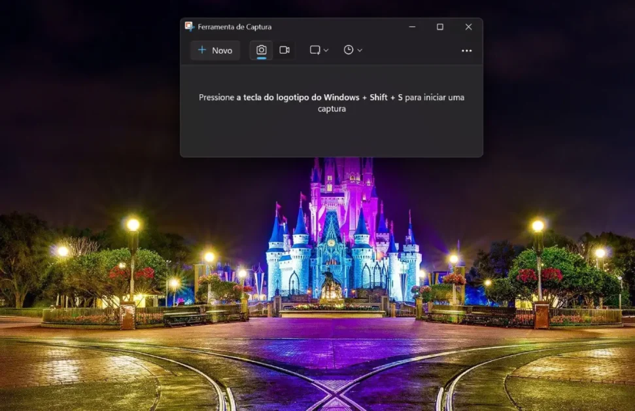Select the screenshot camera mode
Viewport: 635px width, 411px height.
click(x=261, y=50)
